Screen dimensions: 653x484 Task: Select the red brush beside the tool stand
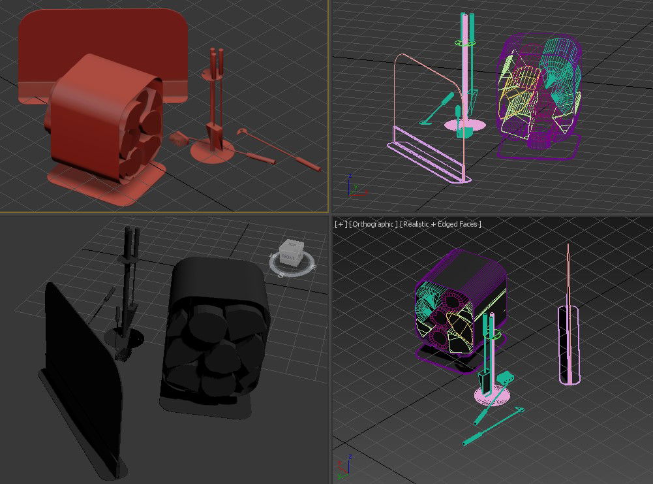178,138
